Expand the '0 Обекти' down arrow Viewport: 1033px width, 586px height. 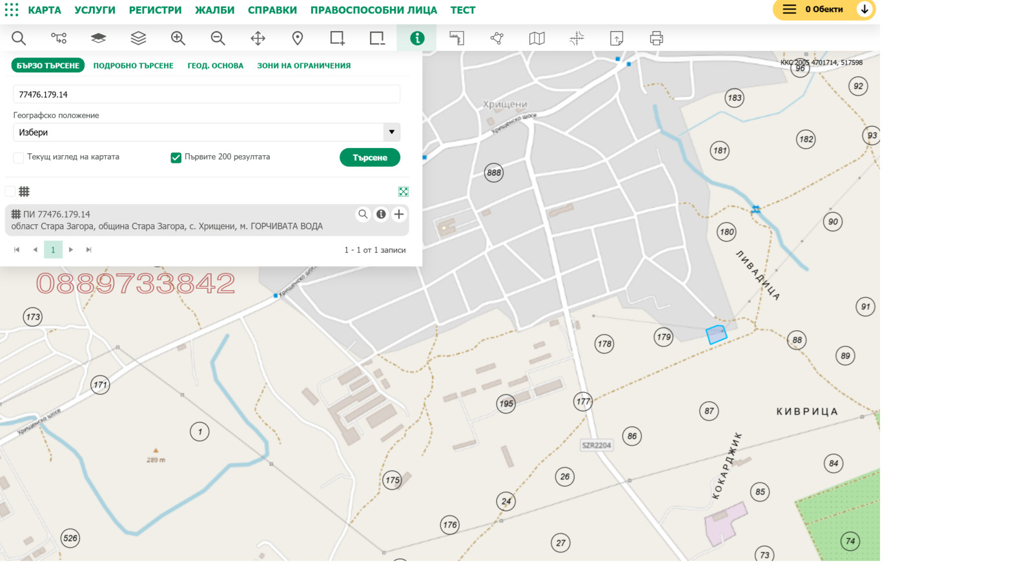coord(864,10)
